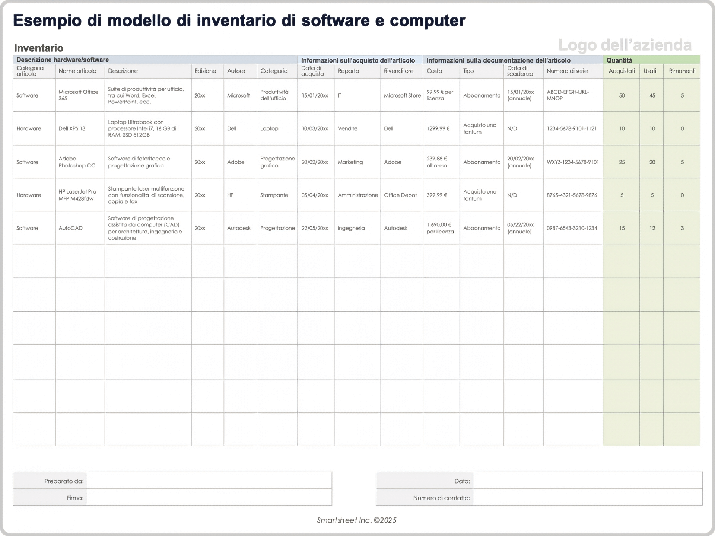Select the 'Rimanenti' column header
715x536 pixels.
point(682,71)
